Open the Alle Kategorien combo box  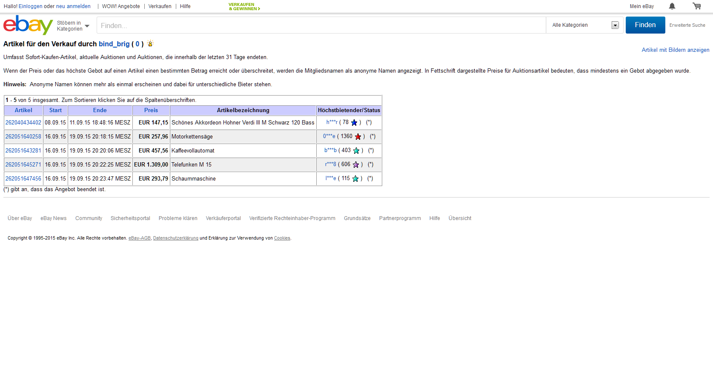click(x=584, y=25)
